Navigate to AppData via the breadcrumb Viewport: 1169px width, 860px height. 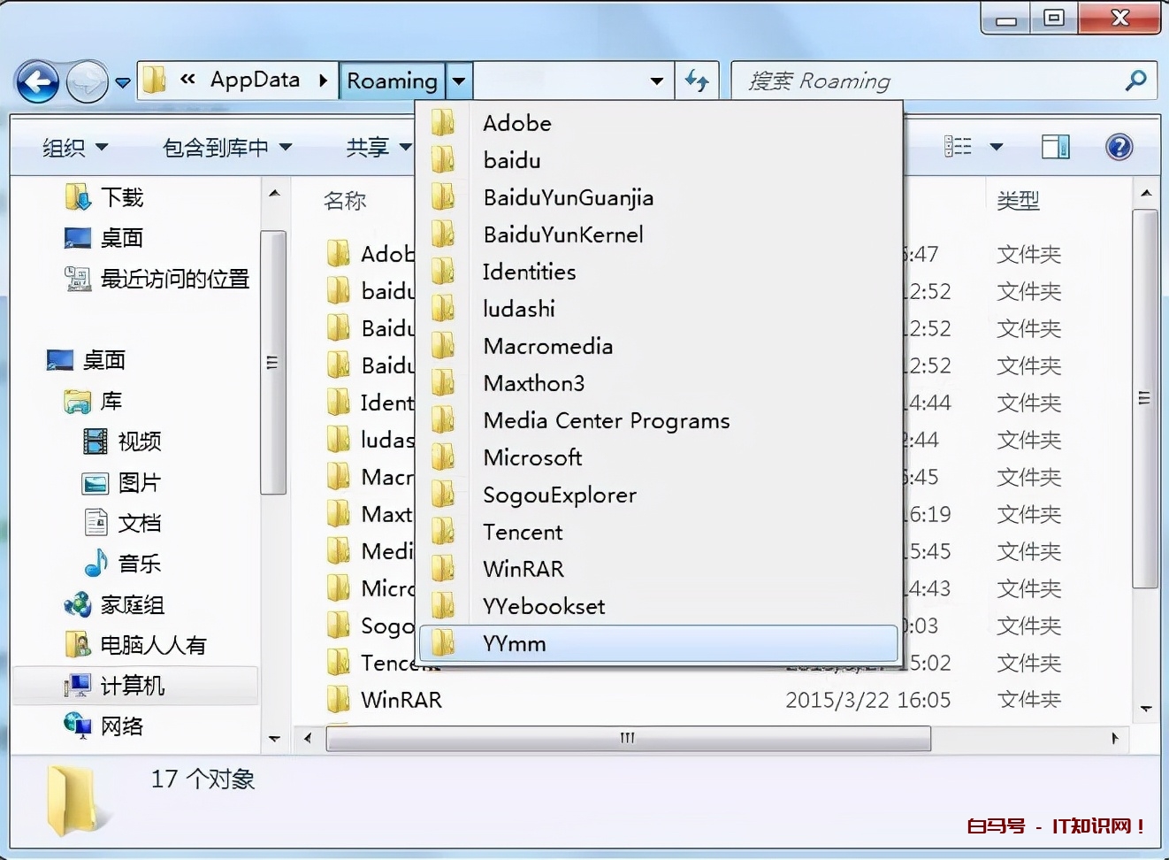coord(256,80)
